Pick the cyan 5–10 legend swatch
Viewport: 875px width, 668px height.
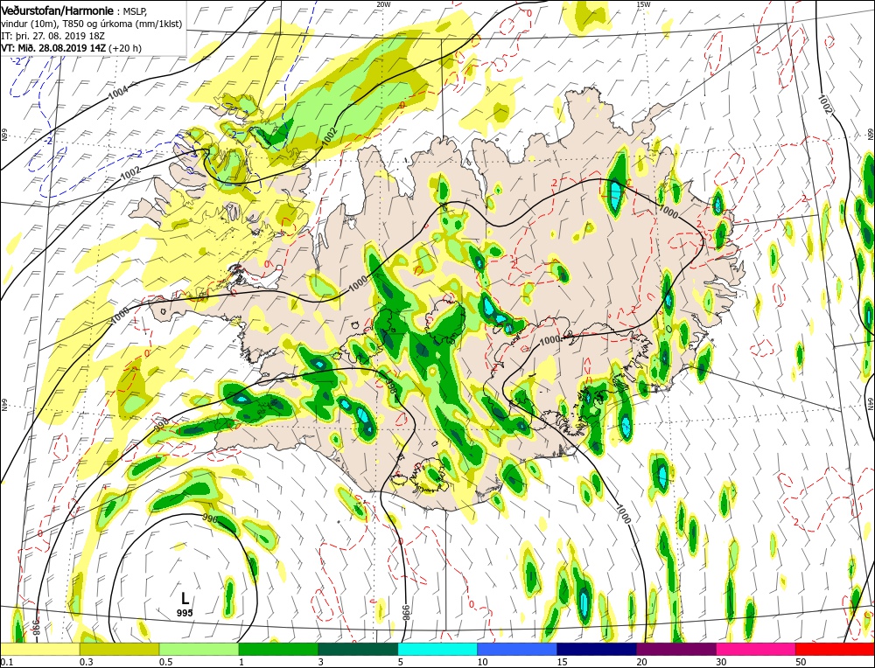click(x=437, y=649)
